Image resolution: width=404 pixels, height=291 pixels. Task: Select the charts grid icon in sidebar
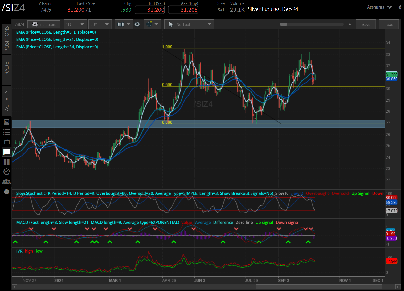pos(6,152)
